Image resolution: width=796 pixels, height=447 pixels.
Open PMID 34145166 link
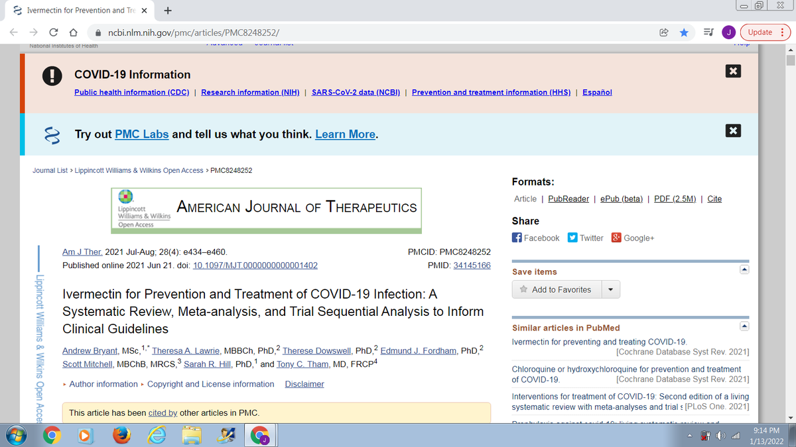coord(472,266)
